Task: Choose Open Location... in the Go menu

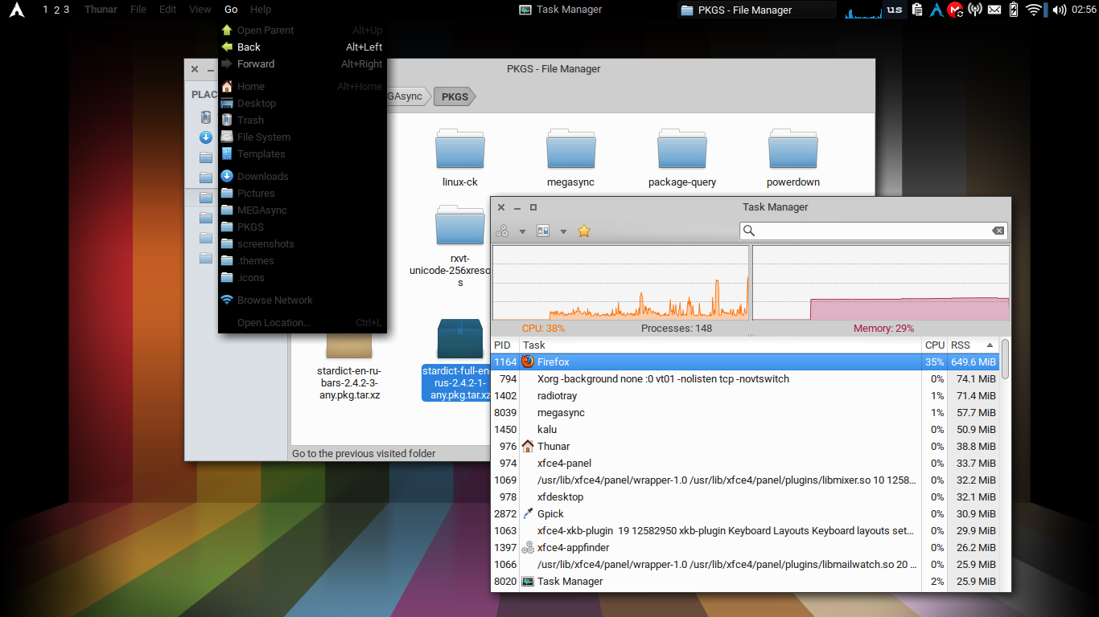Action: click(303, 323)
